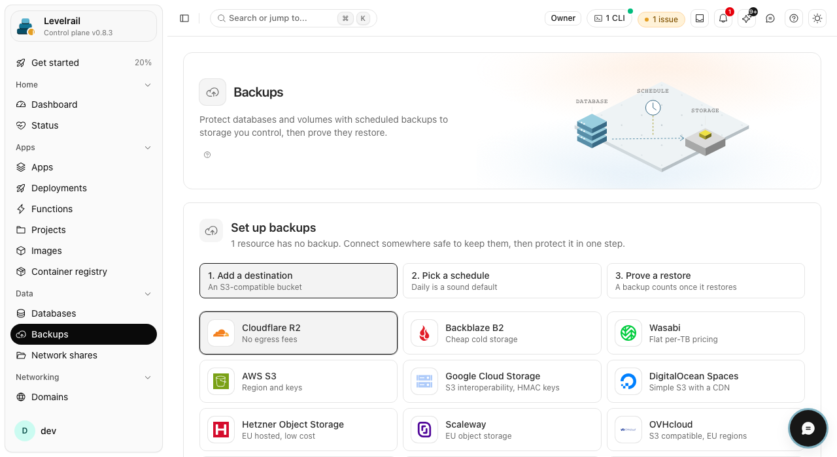Open the 1 CLI button

coord(609,18)
